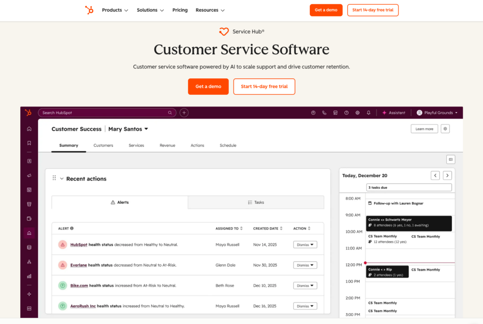Open the settings gear in the top navigation
This screenshot has height=324, width=483.
point(357,113)
